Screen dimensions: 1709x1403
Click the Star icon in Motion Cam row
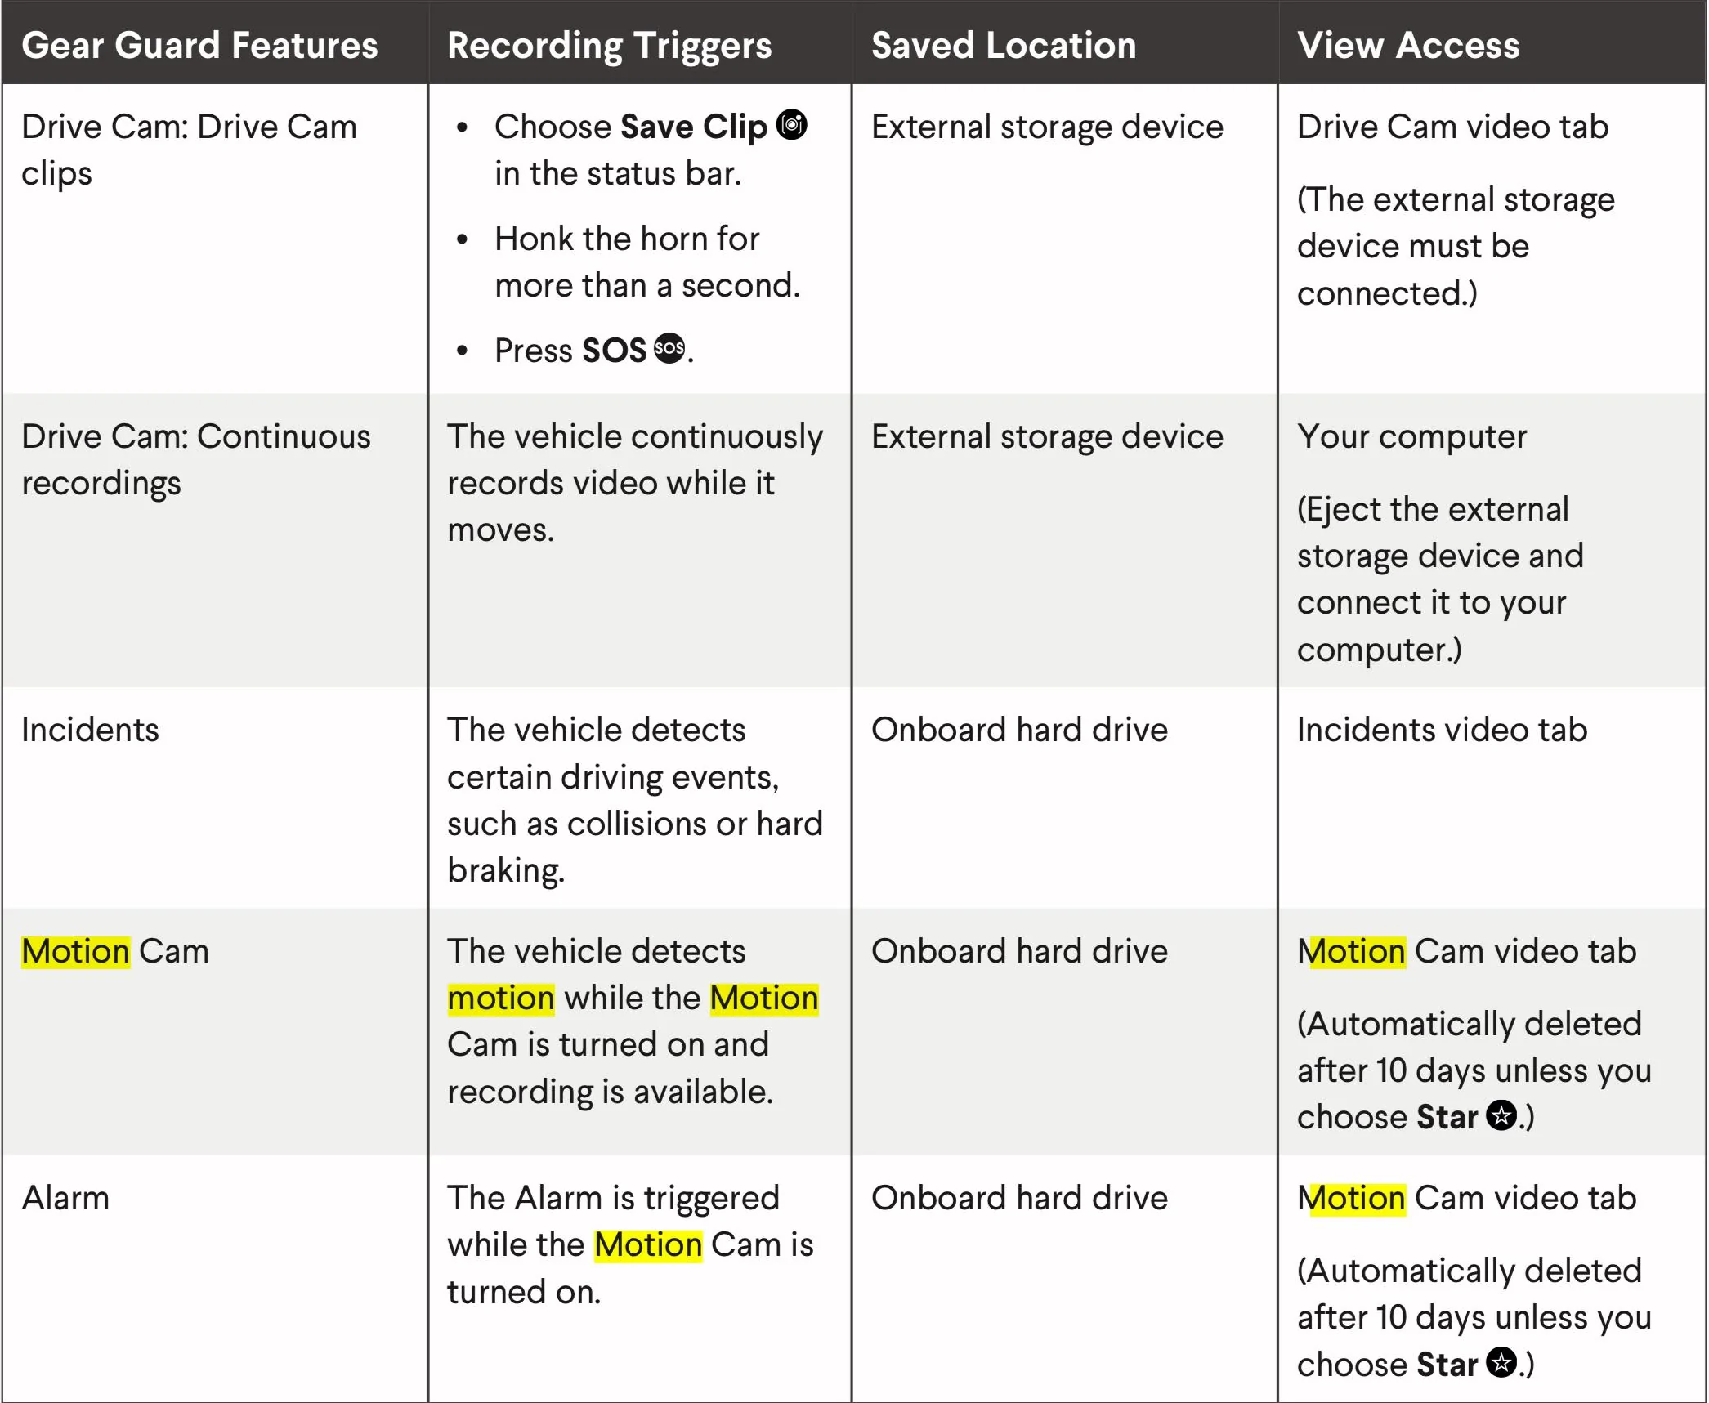coord(1501,1115)
